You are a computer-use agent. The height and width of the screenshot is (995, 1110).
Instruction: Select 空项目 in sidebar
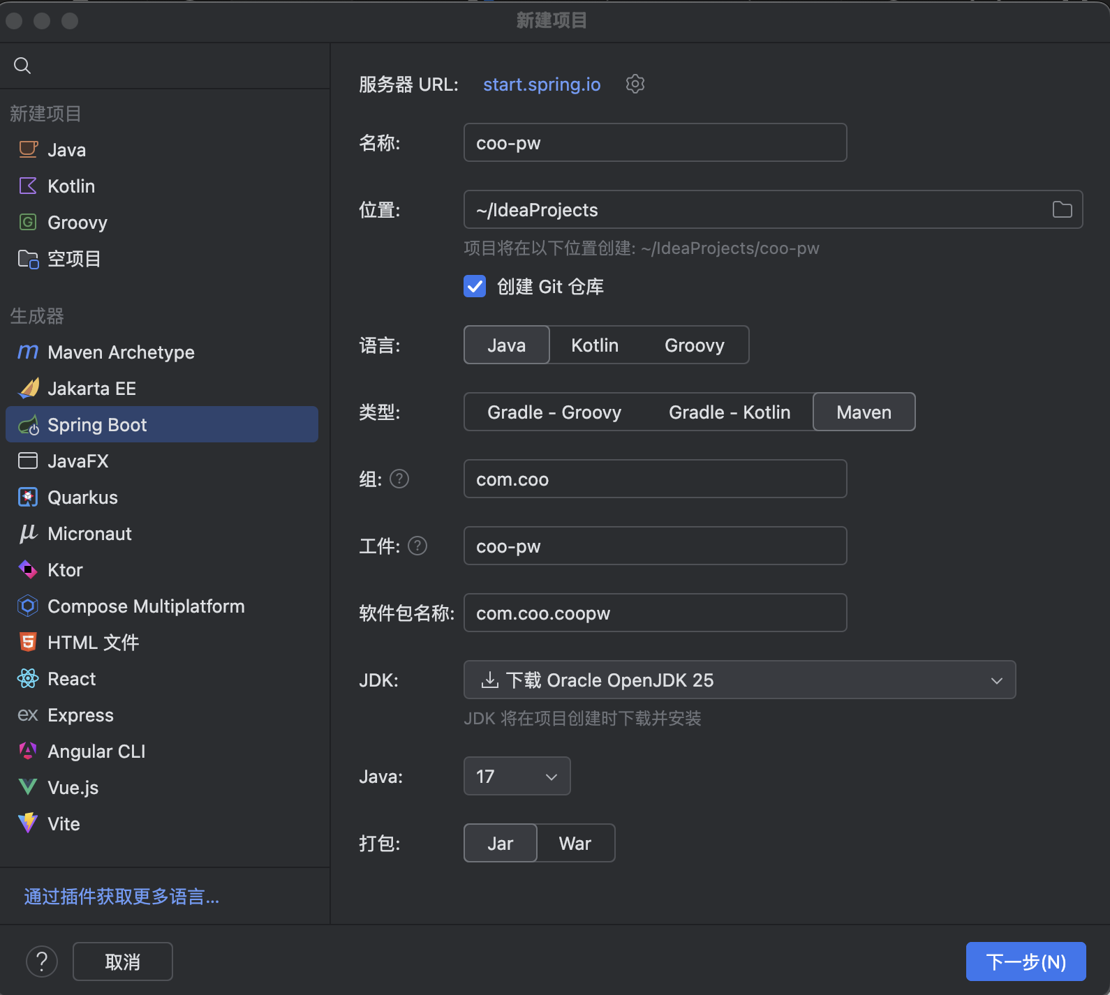(162, 259)
